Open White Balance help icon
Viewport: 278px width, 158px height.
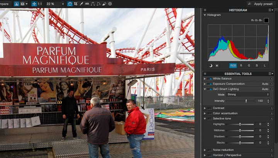[271, 79]
